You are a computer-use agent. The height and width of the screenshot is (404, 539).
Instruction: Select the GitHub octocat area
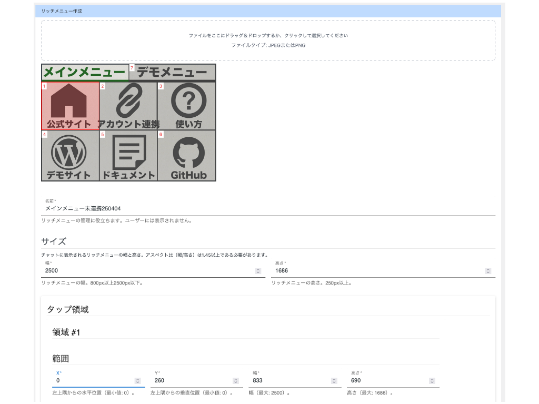pos(187,155)
